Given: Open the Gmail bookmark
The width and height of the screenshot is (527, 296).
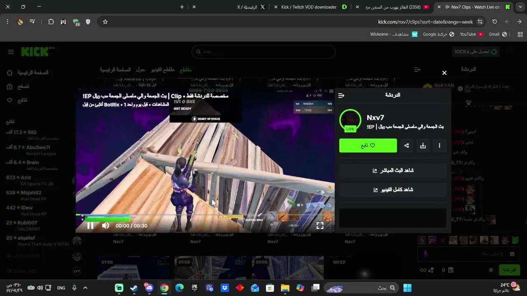Looking at the screenshot, I should pyautogui.click(x=498, y=34).
